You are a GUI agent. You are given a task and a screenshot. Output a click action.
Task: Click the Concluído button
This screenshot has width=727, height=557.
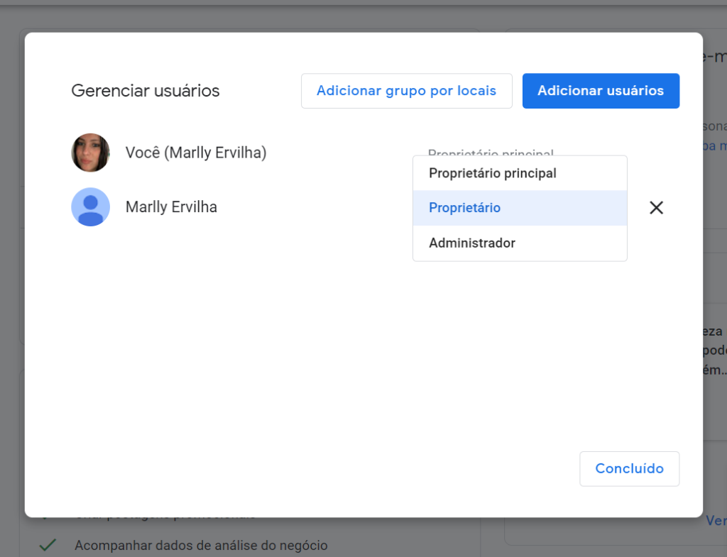(629, 468)
